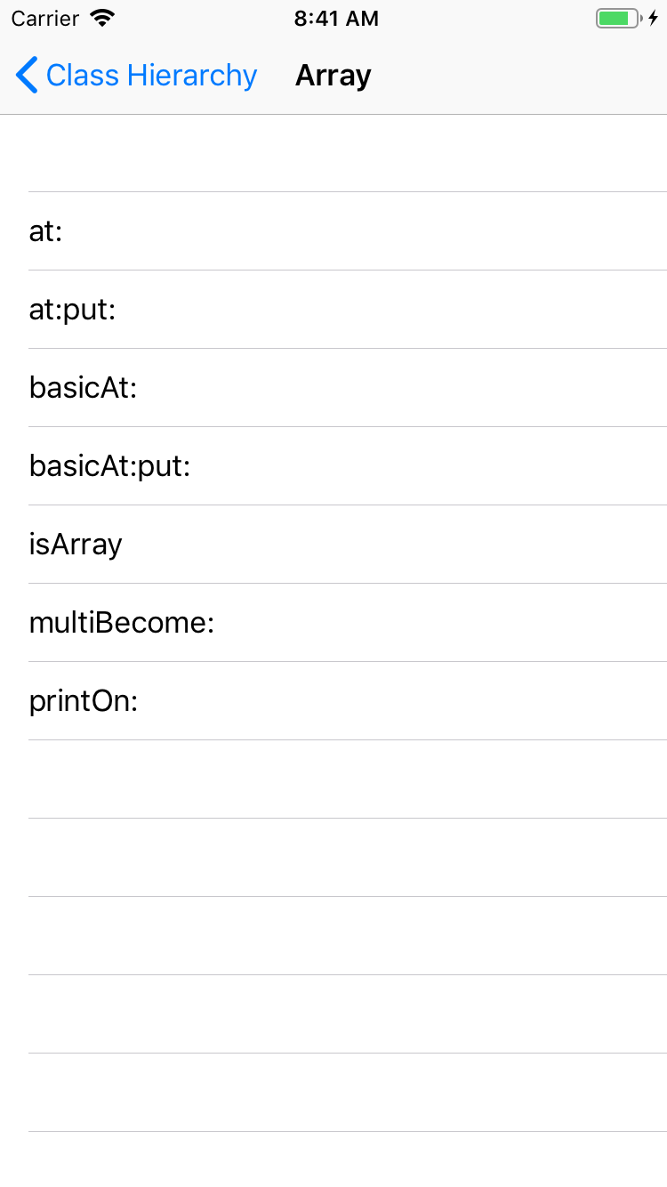Tap the Array navigation title
Viewport: 667px width, 1187px height.
[x=333, y=76]
